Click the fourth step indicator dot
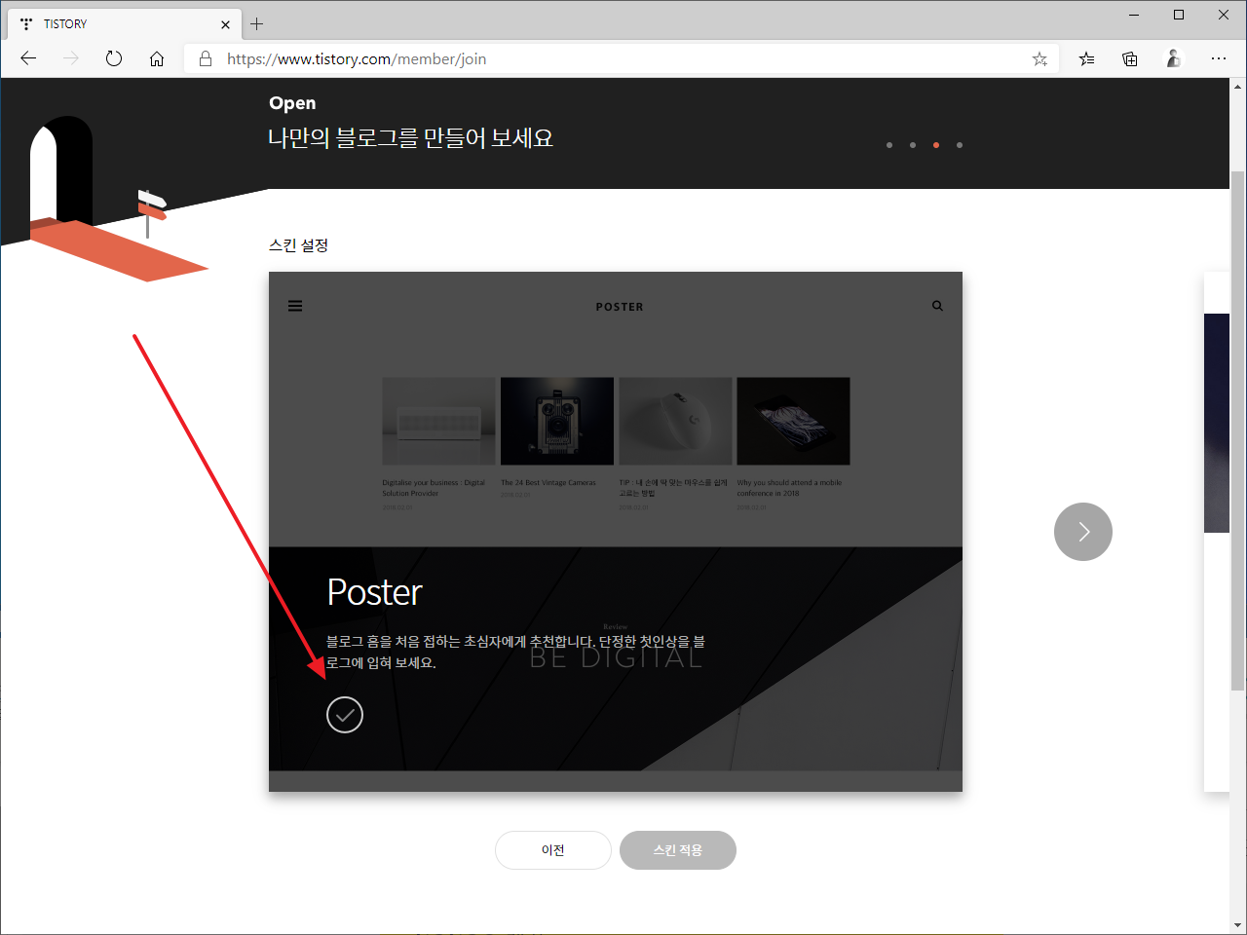The image size is (1247, 935). click(960, 145)
